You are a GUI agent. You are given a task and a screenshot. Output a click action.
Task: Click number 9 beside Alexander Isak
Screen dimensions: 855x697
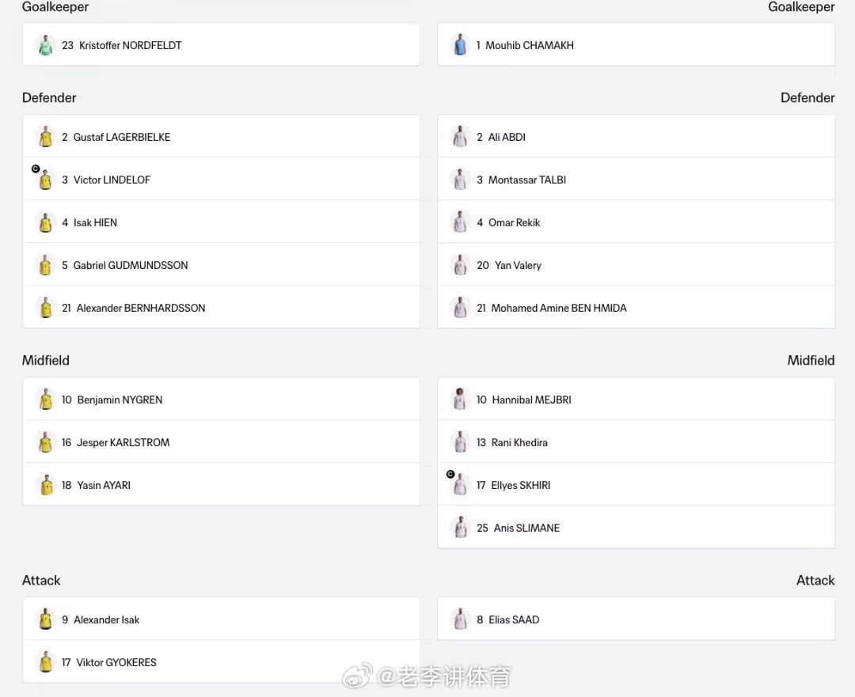(65, 619)
